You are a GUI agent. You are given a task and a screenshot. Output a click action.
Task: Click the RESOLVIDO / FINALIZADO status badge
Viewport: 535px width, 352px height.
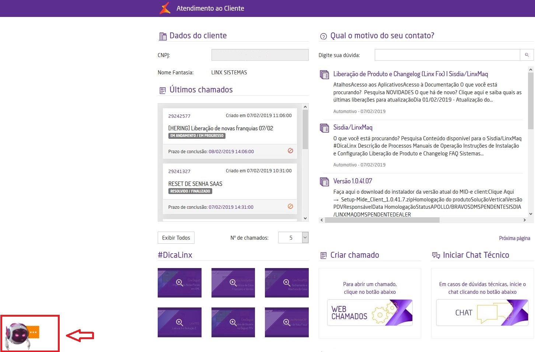[190, 191]
